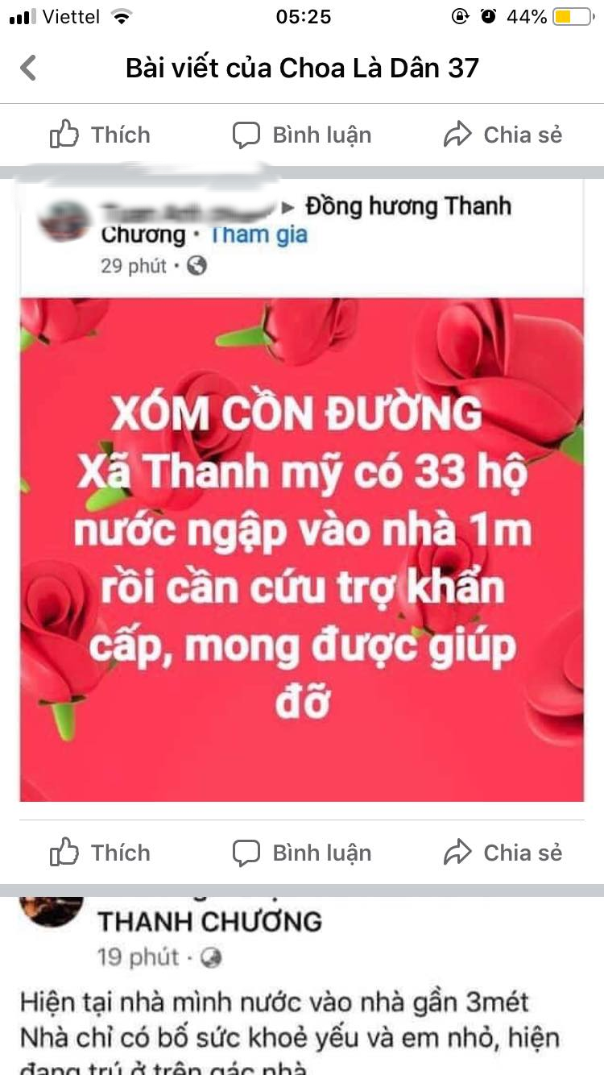Tap the comment bubble icon below the red image
Viewport: 604px width, 1075px height.
pyautogui.click(x=246, y=853)
